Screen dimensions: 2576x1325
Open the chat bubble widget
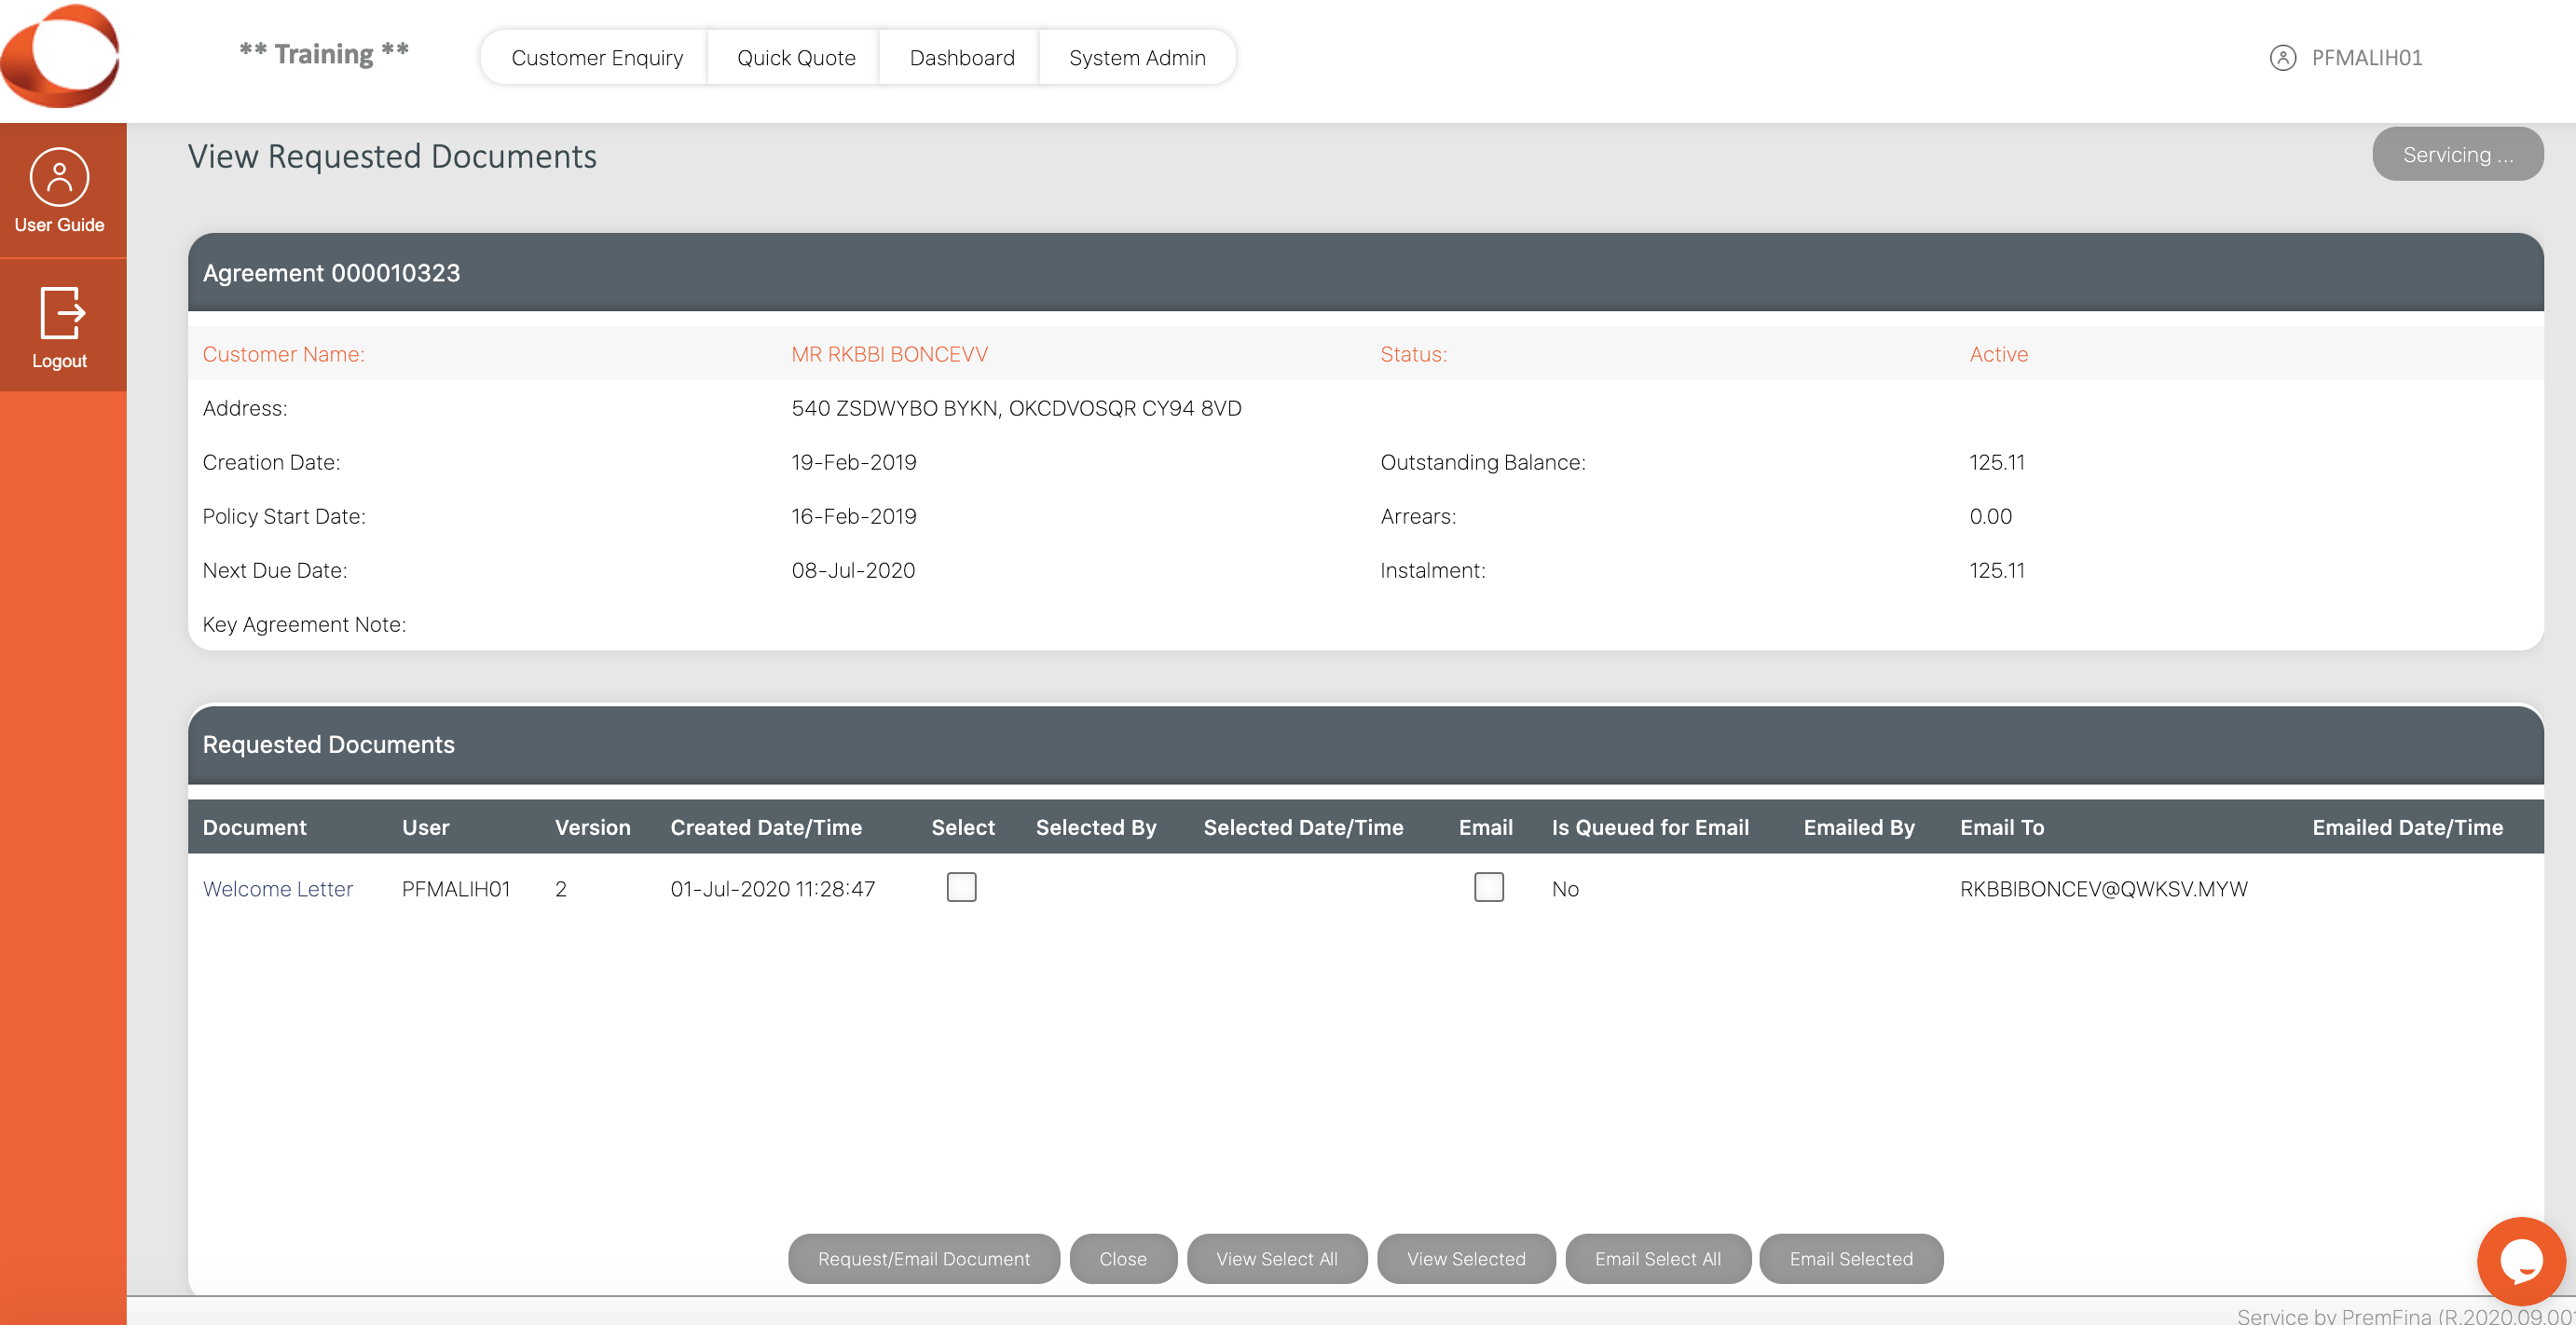click(2520, 1261)
